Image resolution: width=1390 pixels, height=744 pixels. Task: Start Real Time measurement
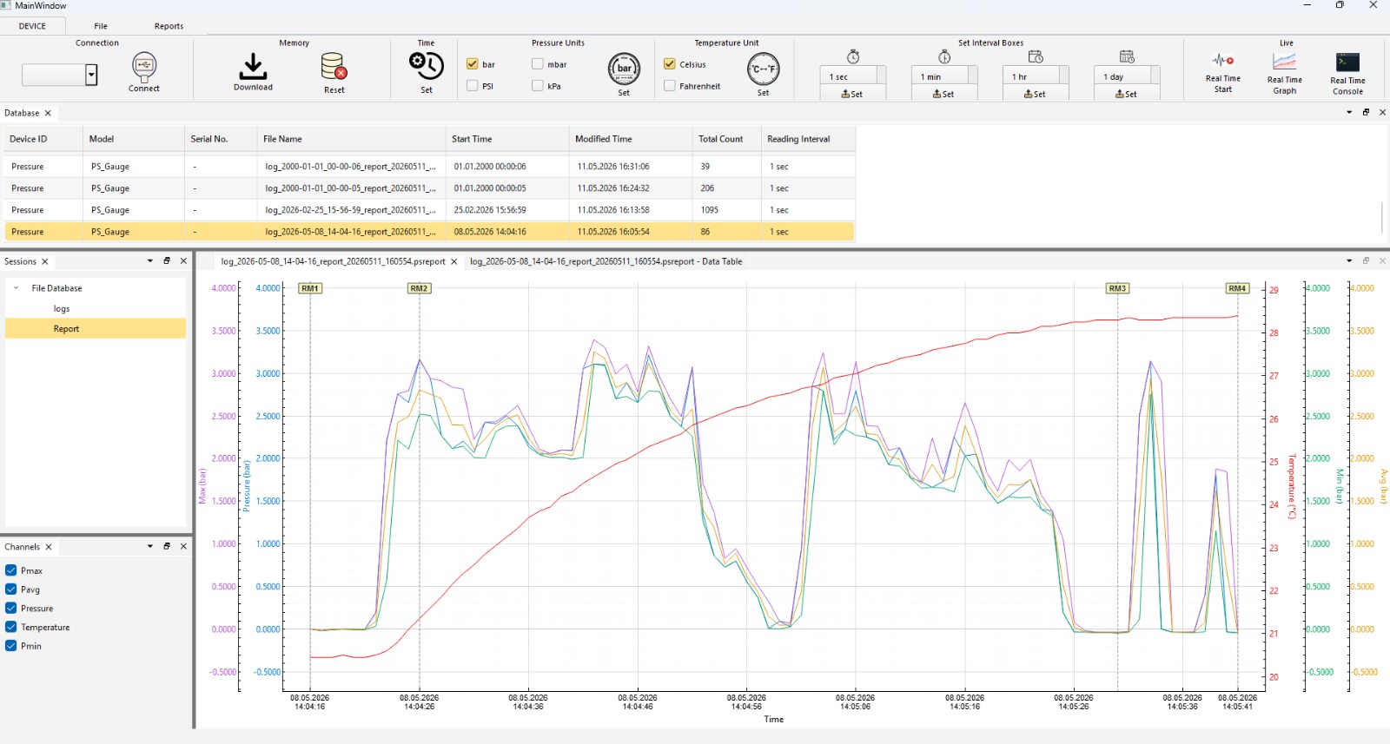click(x=1222, y=61)
